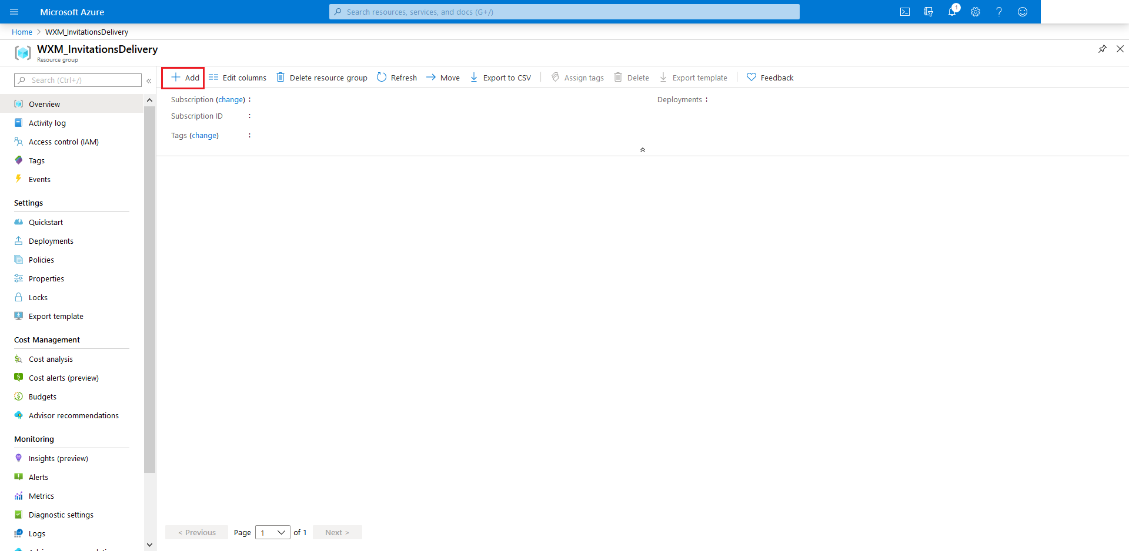View notifications bell icon

[952, 12]
